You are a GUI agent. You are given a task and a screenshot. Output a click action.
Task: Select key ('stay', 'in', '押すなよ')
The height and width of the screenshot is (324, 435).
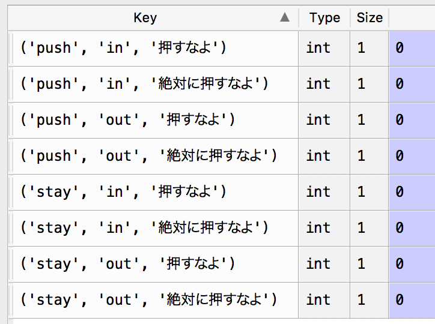click(x=123, y=192)
